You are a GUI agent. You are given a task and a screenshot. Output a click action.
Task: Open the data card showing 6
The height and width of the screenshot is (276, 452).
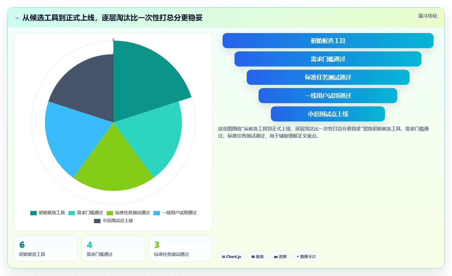point(46,248)
